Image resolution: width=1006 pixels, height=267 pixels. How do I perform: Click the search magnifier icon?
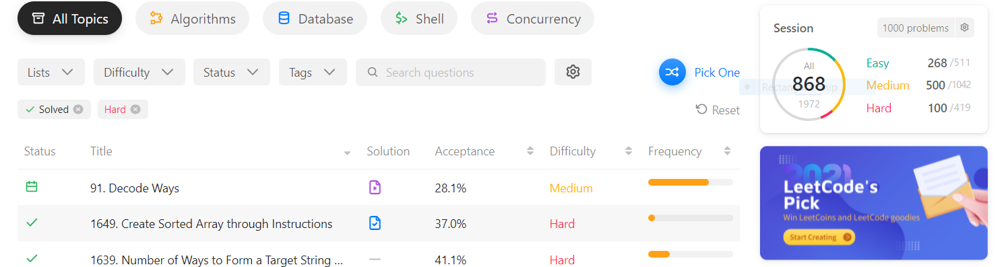[372, 72]
